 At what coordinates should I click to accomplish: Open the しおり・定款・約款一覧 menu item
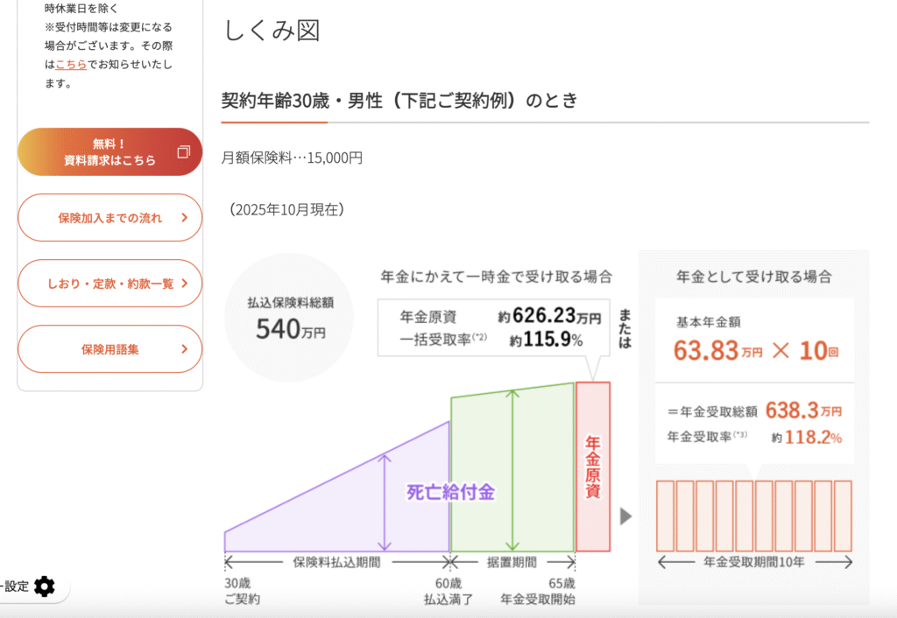110,284
